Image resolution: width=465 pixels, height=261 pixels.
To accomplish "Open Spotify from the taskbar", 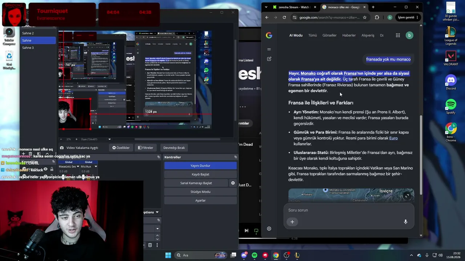I will click(254, 255).
